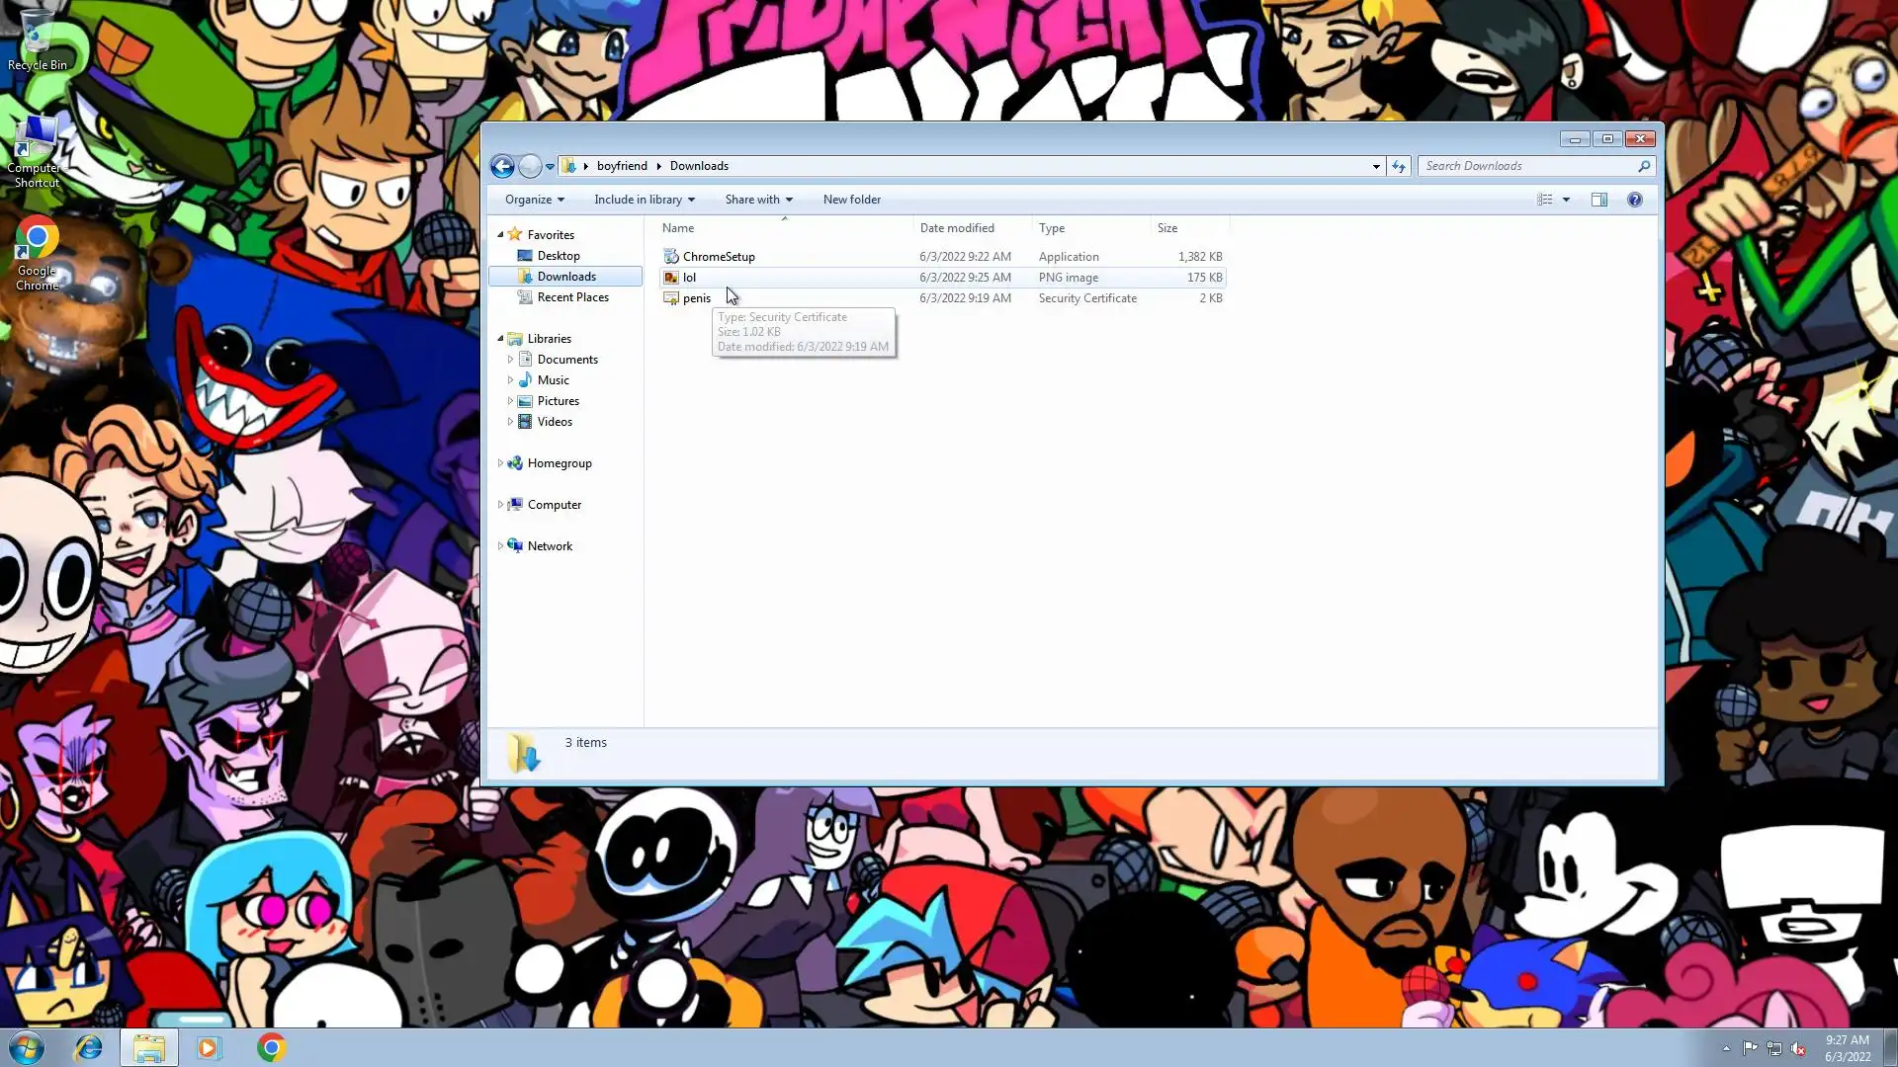
Task: Toggle the preview pane icon
Action: tap(1598, 200)
